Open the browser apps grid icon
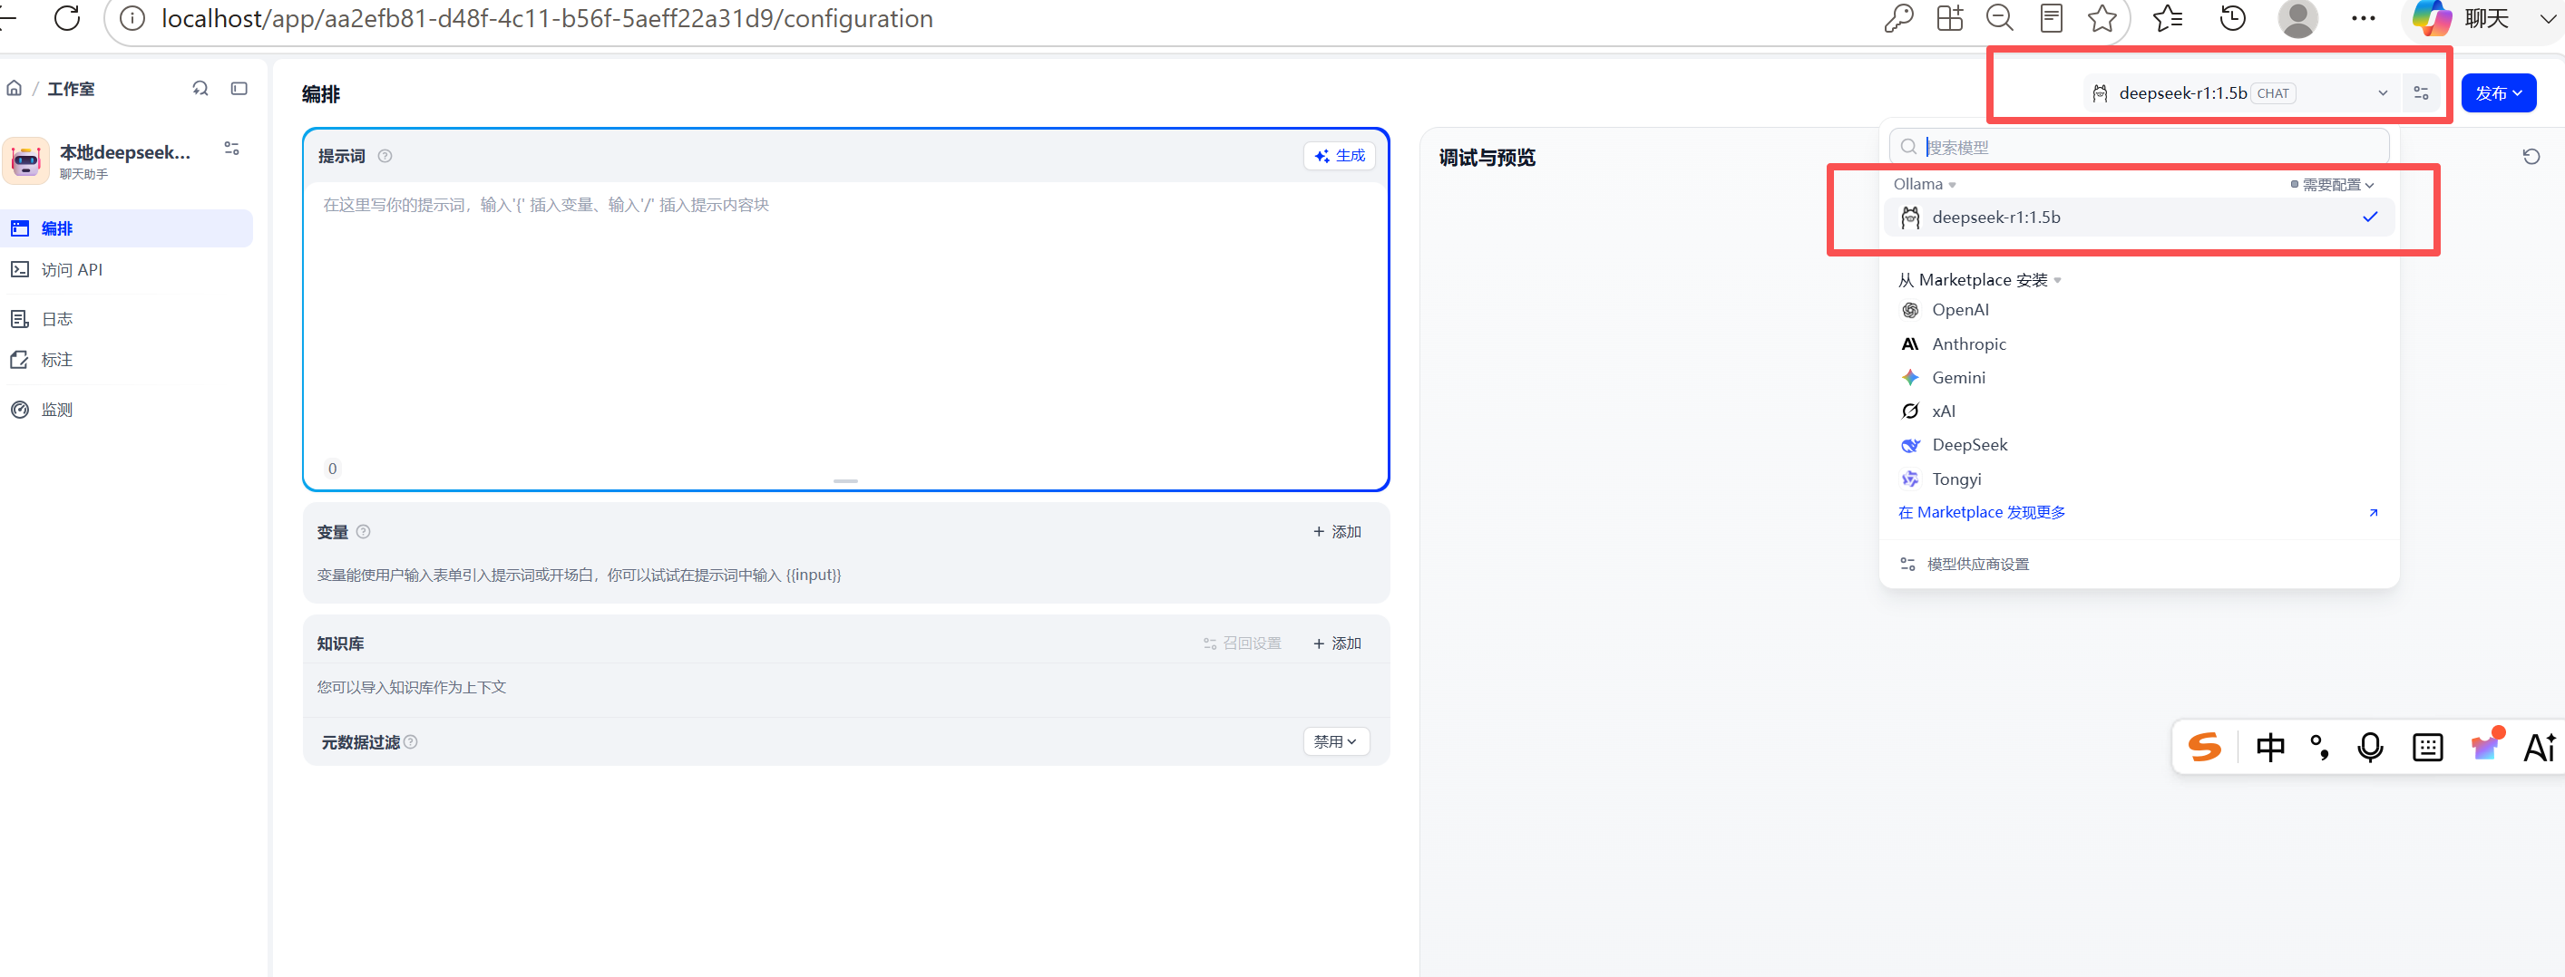2565x977 pixels. point(1948,18)
